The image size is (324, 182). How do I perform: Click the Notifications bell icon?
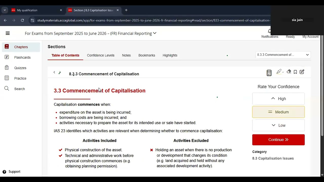point(270,31)
